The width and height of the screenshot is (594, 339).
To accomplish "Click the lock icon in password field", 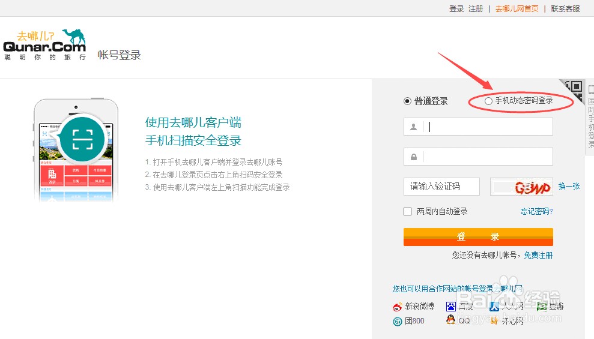I will (414, 157).
